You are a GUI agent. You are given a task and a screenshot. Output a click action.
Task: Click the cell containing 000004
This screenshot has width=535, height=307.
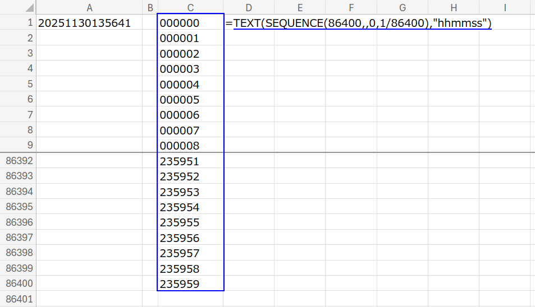click(190, 85)
